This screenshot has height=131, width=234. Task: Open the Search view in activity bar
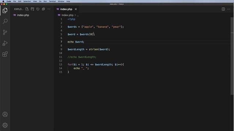(x=5, y=21)
